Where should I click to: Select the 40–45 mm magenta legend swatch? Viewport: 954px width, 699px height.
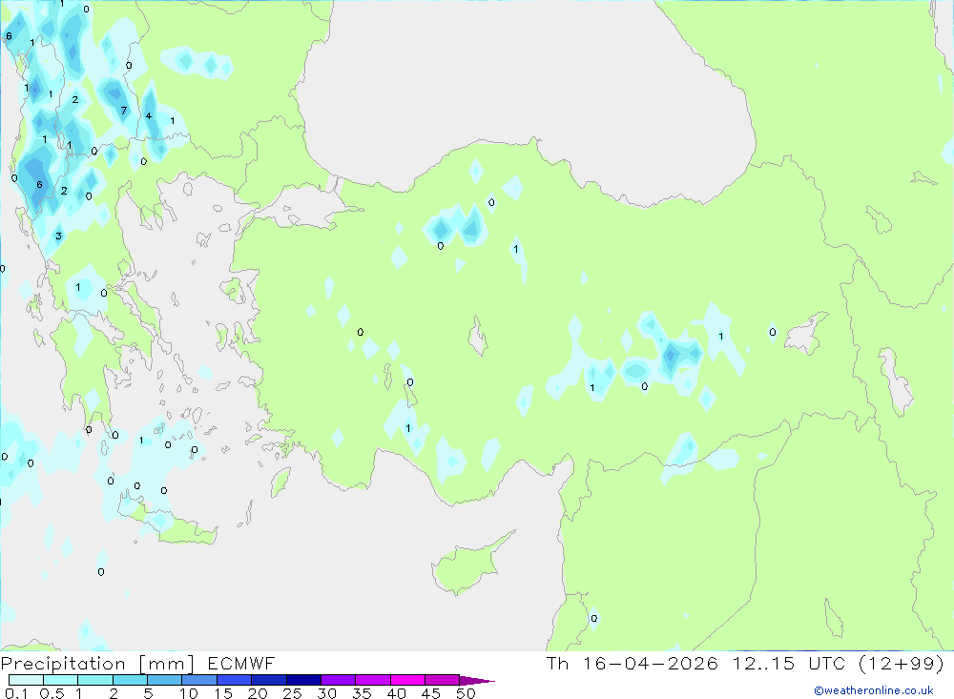[407, 680]
